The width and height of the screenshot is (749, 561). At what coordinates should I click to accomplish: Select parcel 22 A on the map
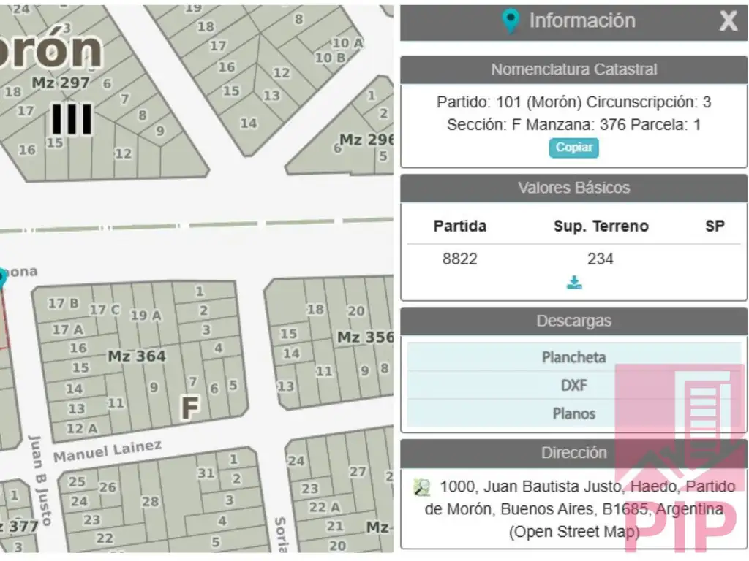[325, 507]
